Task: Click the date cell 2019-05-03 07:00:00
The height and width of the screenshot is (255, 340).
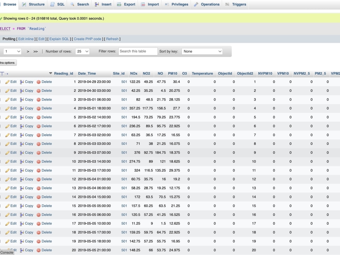Action: coord(94,153)
